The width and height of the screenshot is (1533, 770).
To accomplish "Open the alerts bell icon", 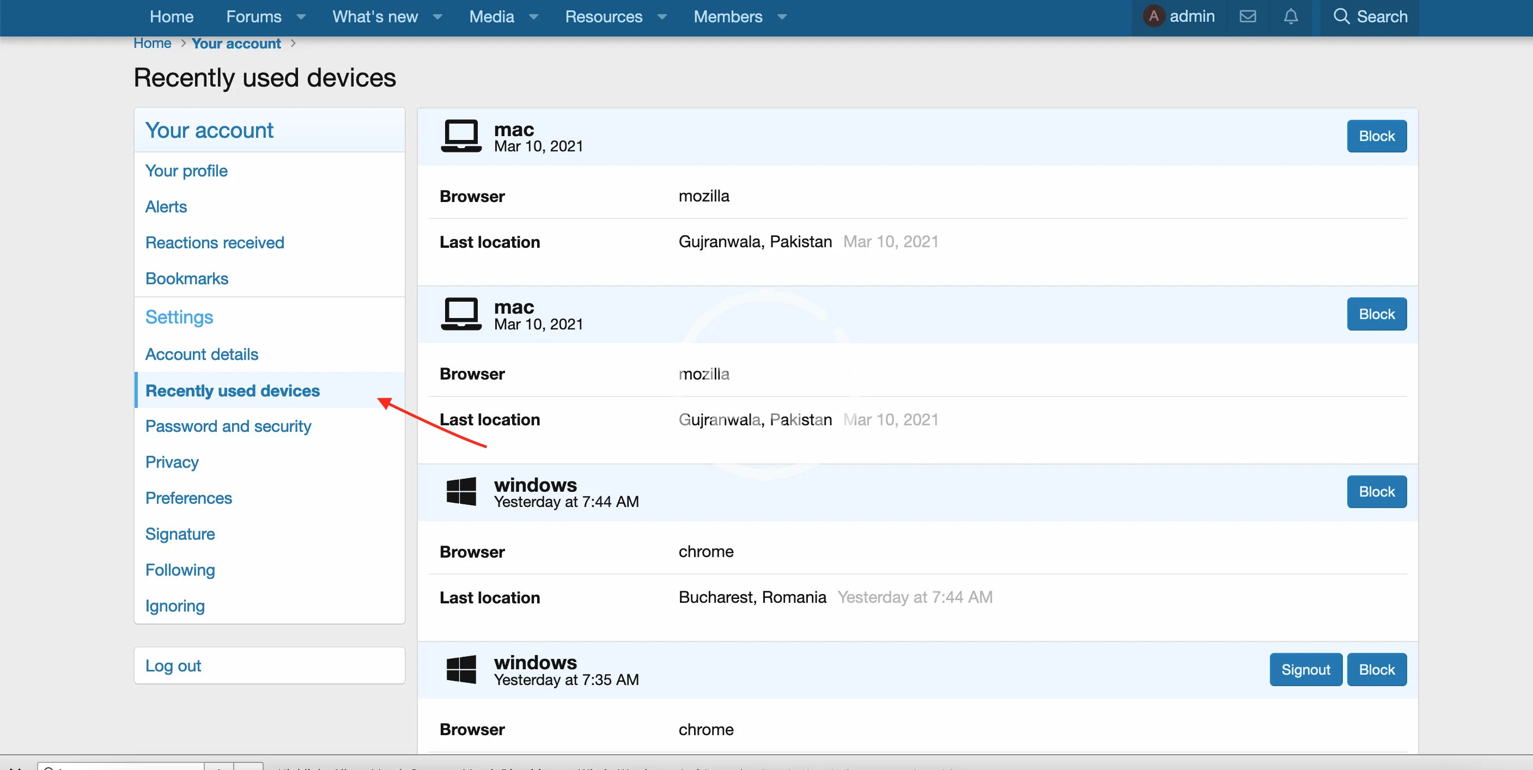I will click(1290, 17).
